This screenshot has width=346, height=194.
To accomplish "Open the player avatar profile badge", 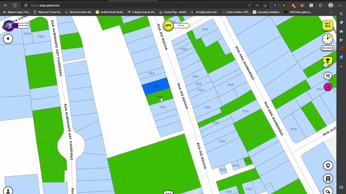I will point(9,26).
